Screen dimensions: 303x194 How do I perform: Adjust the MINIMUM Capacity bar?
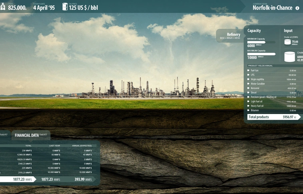coord(261,42)
